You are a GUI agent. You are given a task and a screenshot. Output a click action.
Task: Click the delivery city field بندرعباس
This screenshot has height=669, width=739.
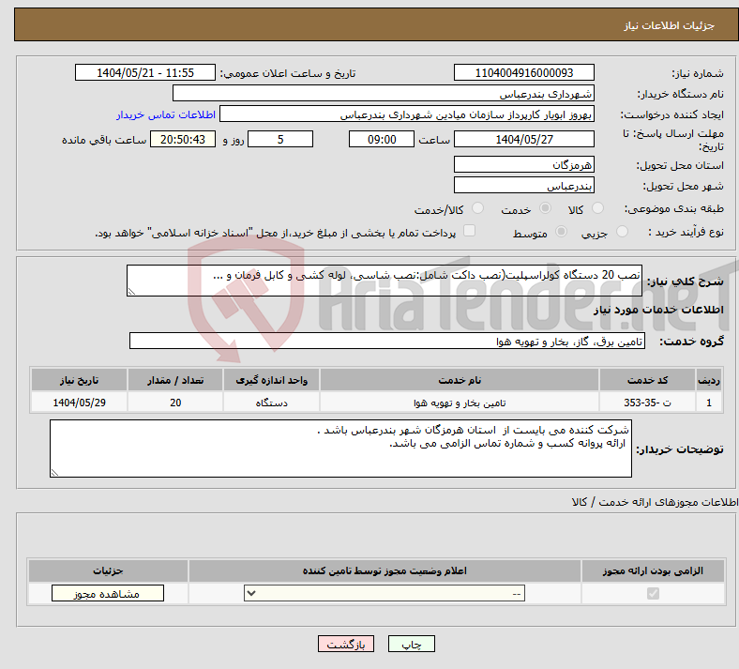(x=524, y=185)
